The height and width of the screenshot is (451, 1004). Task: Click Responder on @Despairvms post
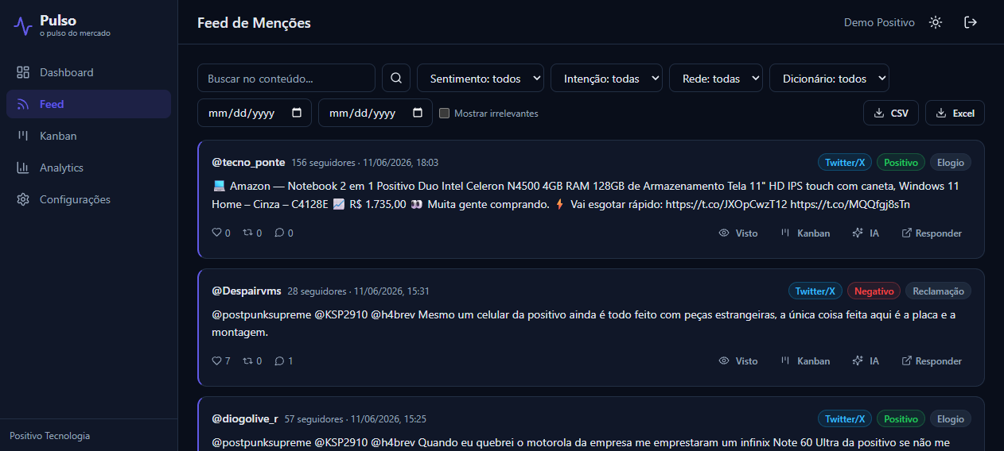pos(932,360)
